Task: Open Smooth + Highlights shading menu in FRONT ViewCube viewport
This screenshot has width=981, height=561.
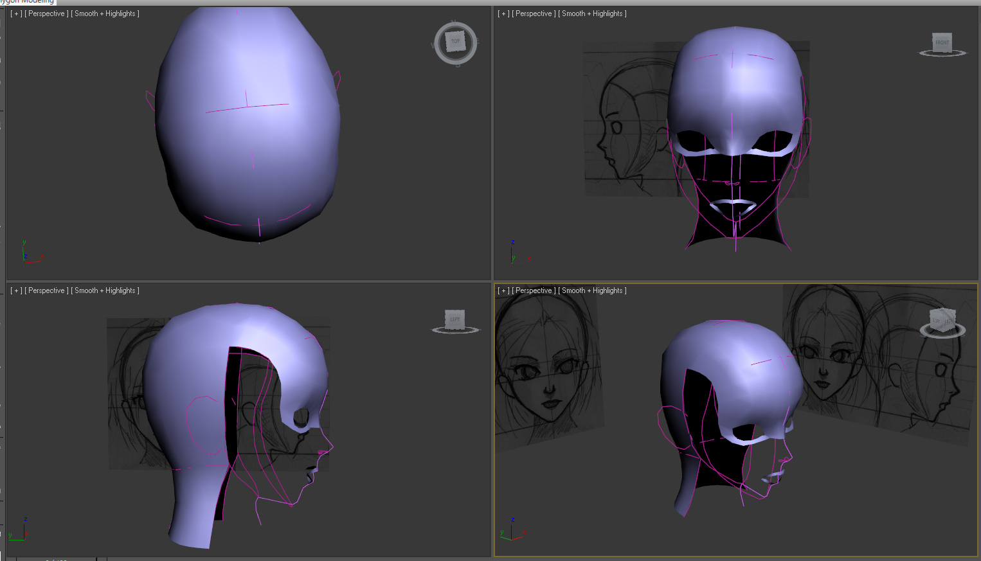Action: [592, 13]
